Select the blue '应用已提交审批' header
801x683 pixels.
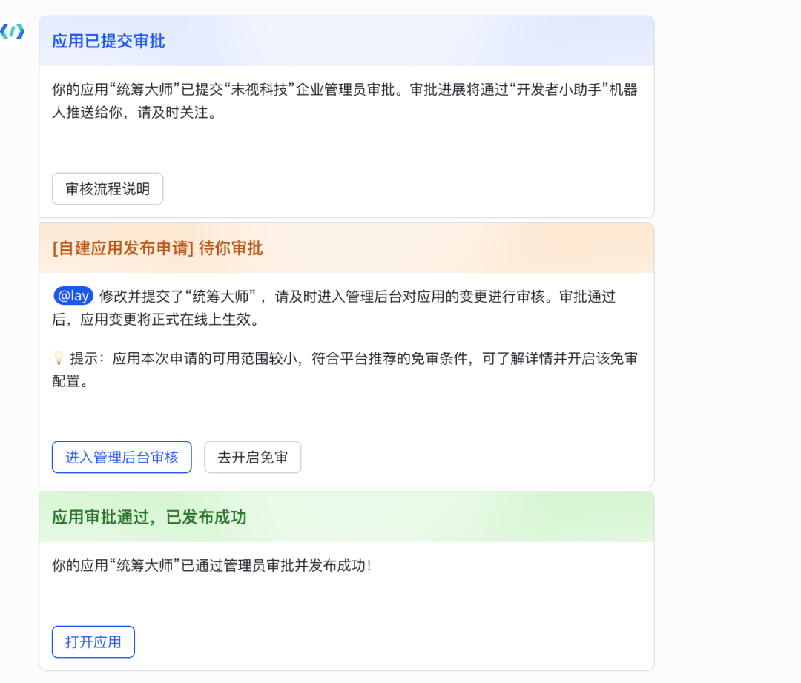click(x=108, y=42)
